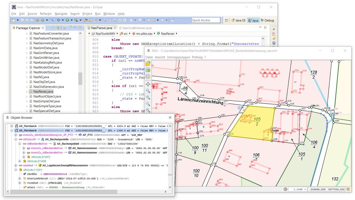This screenshot has height=200, width=355.
Task: Click the open file folder icon in NAS viewer
Action: [148, 64]
